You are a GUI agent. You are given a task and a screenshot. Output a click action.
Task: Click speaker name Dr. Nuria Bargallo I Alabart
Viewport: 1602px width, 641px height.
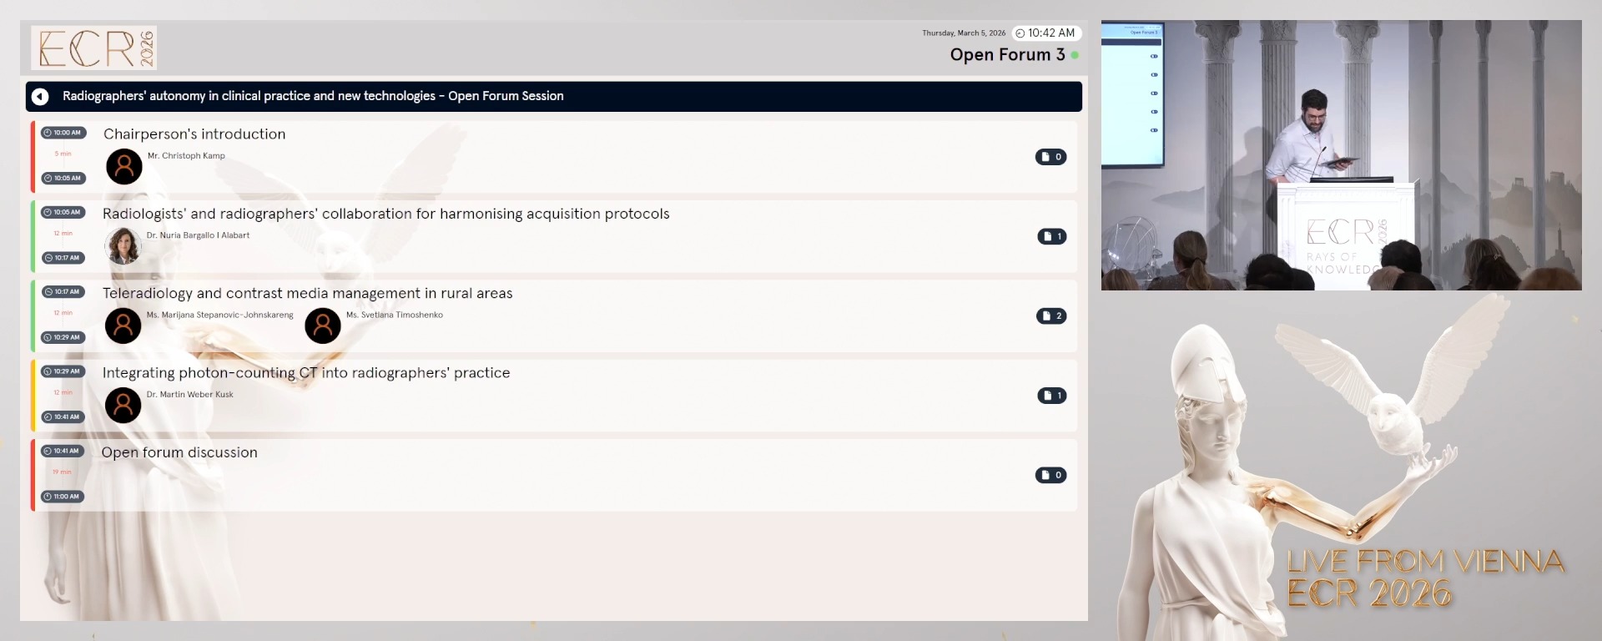pos(198,235)
